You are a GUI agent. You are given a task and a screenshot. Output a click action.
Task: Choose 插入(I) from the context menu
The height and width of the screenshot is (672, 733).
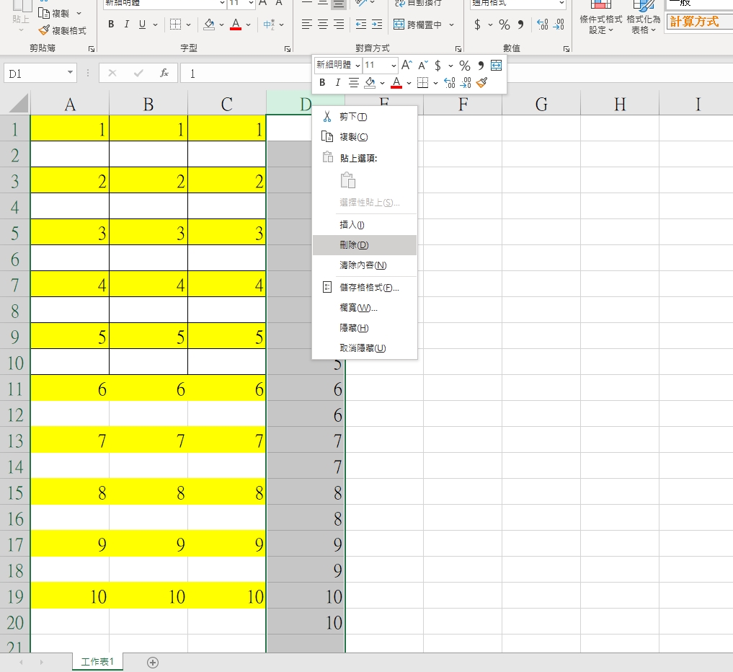(365, 225)
